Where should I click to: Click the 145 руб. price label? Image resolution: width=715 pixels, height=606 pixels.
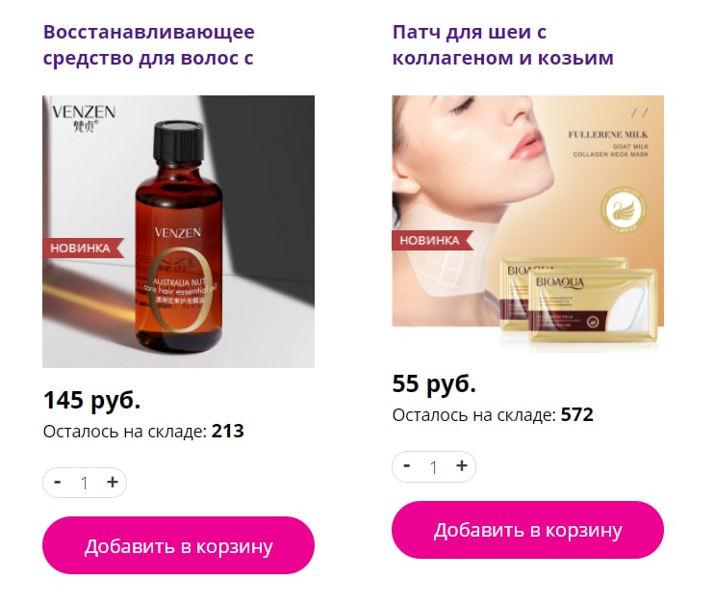(91, 400)
